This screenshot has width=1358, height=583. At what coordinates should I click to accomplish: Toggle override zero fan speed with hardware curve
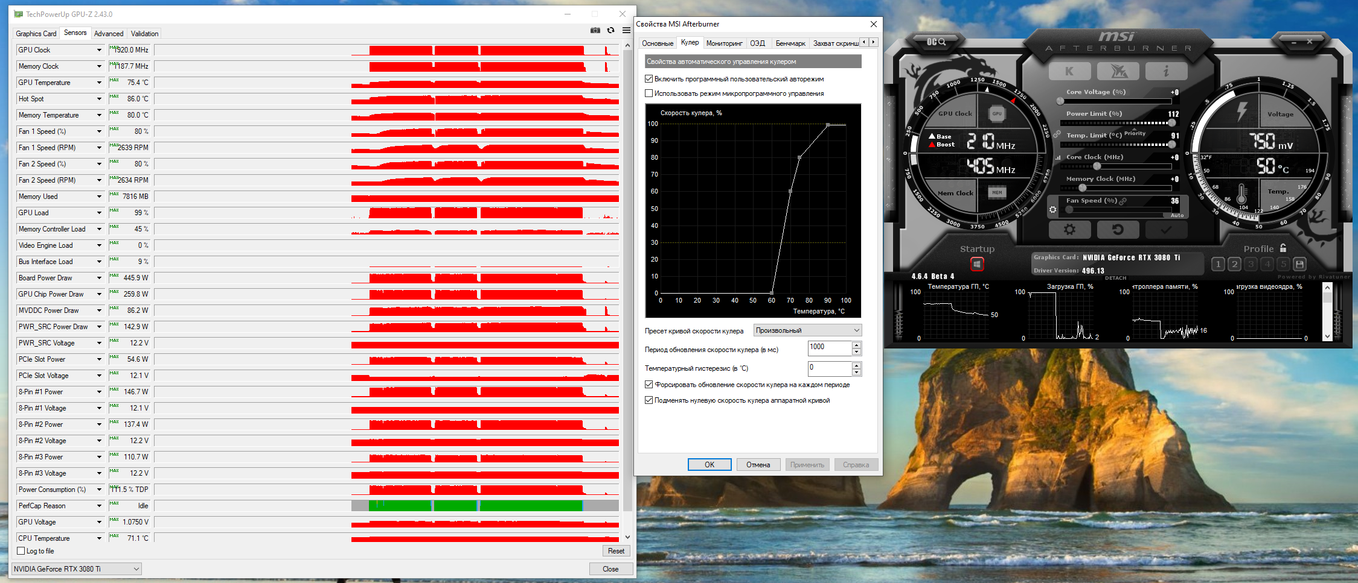click(x=649, y=400)
